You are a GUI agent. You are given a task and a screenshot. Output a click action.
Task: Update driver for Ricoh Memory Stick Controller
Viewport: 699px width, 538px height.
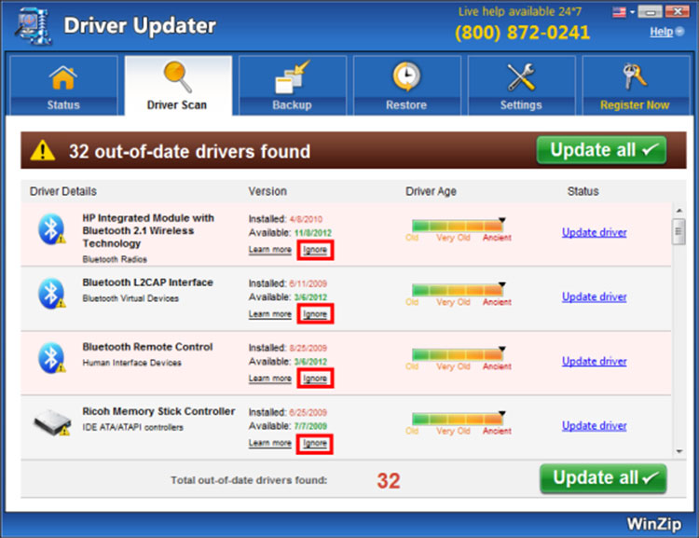click(595, 425)
